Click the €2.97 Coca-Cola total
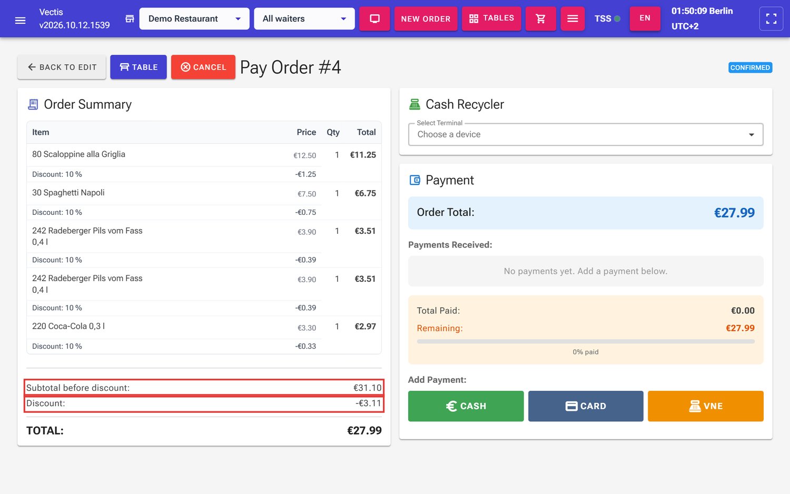 365,327
